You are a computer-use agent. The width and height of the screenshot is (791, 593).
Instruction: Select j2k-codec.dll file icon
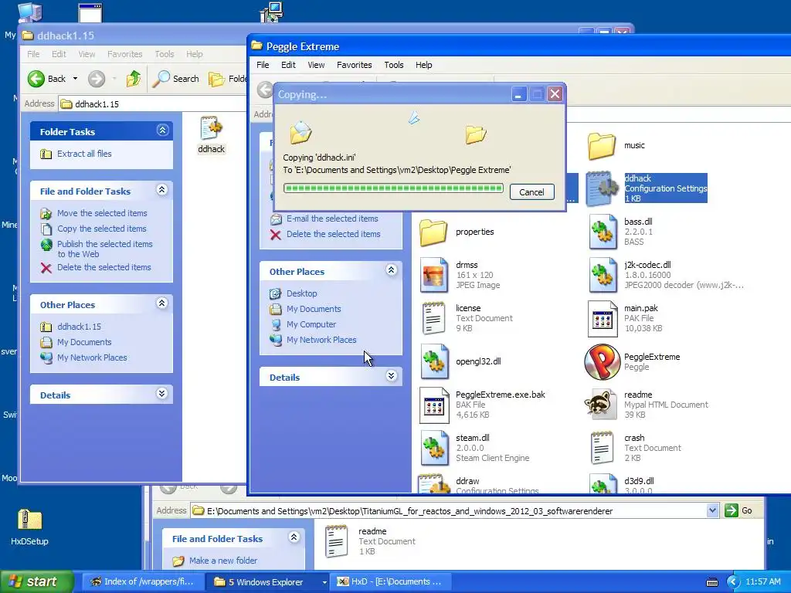point(603,275)
